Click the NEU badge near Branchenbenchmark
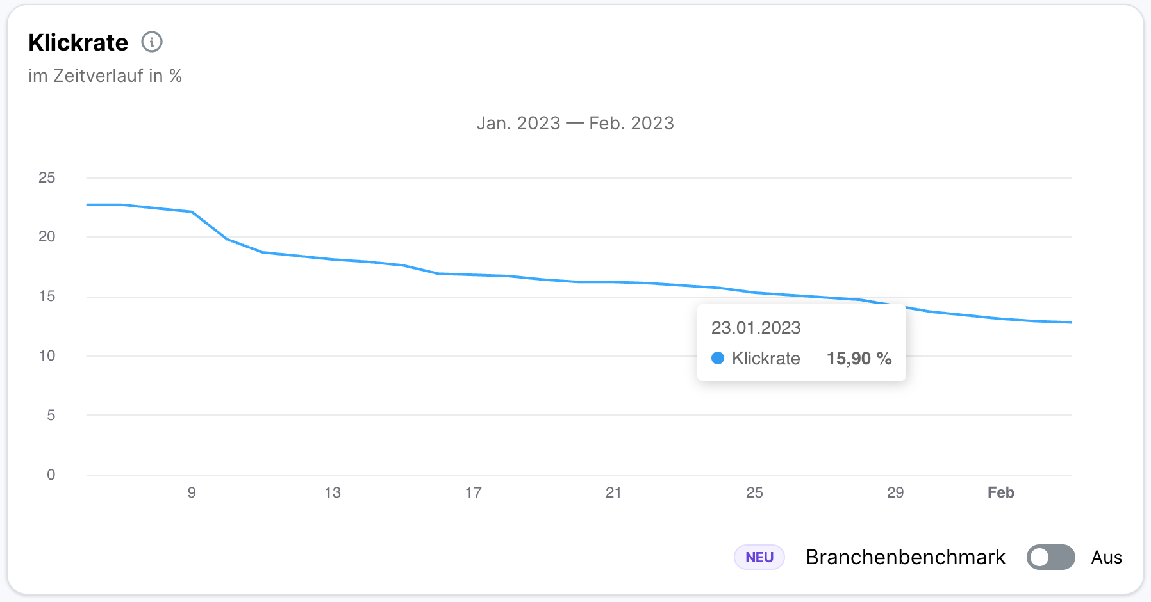Viewport: 1151px width, 602px height. [759, 557]
